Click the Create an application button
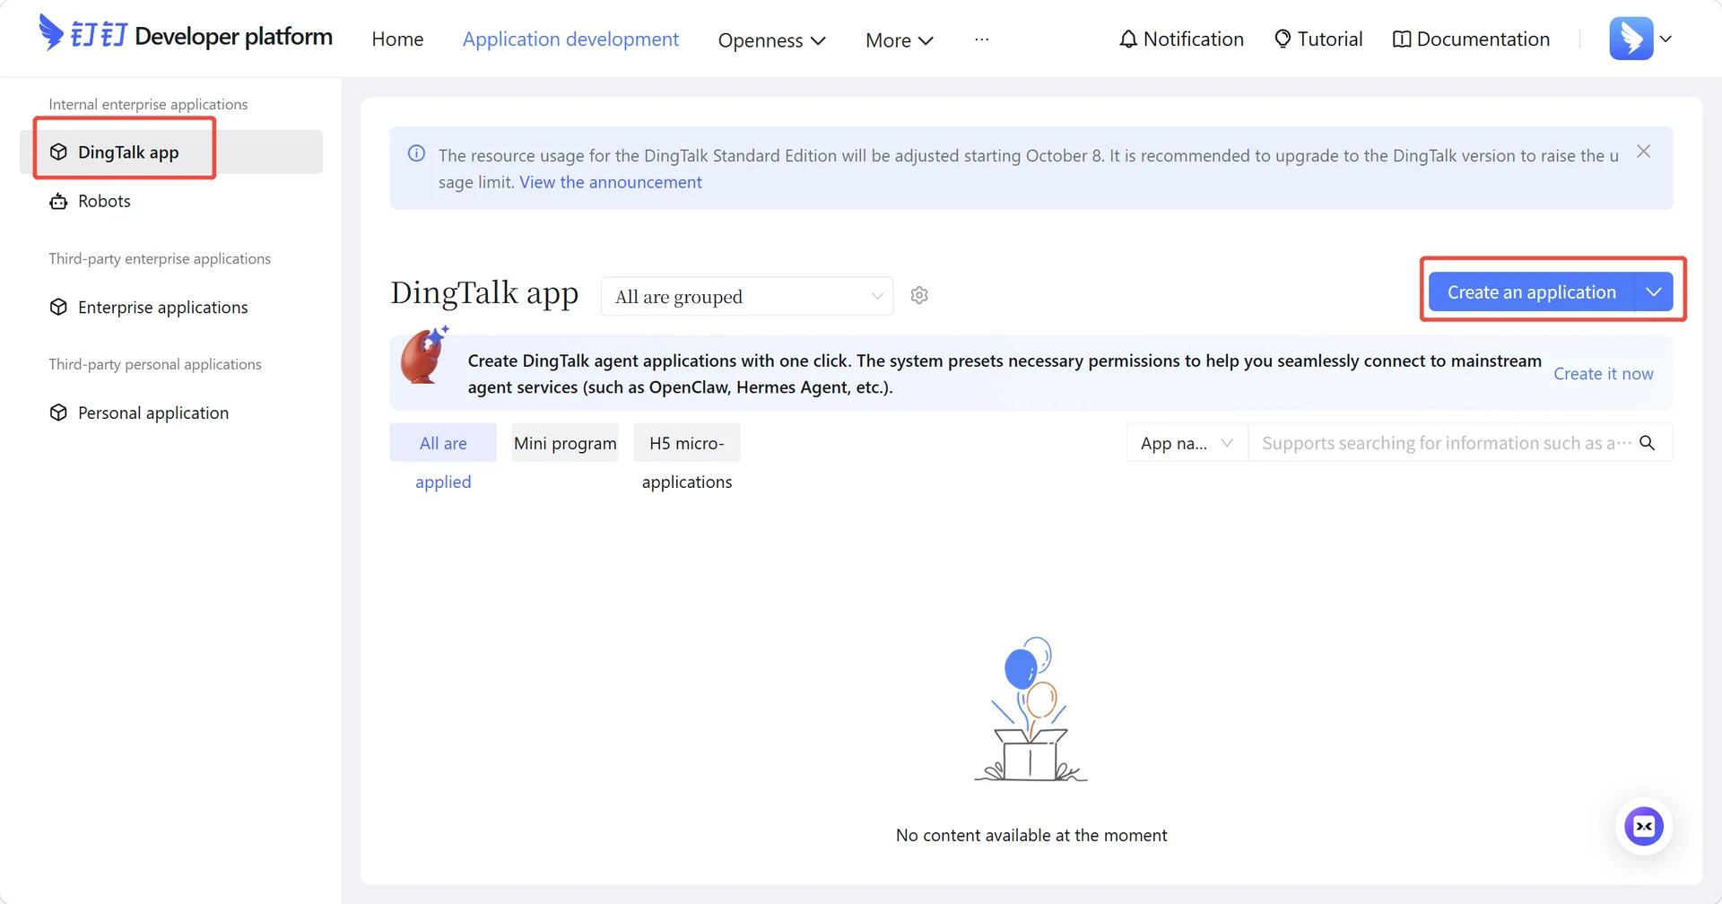The image size is (1722, 904). click(1532, 292)
